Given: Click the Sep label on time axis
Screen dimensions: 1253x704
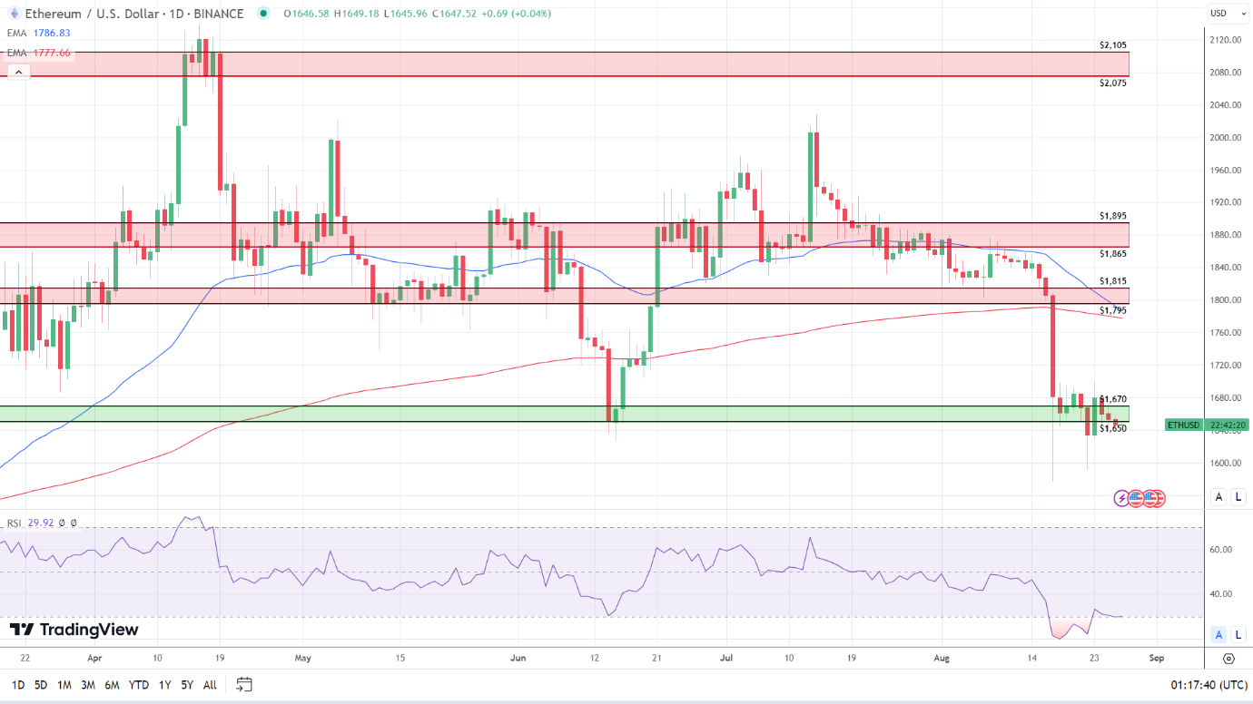Looking at the screenshot, I should 1155,659.
